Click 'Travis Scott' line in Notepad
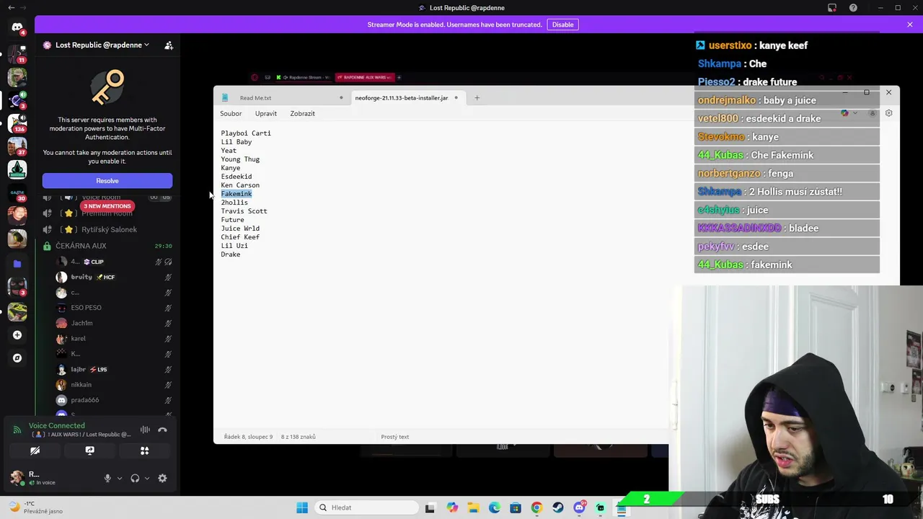 [244, 211]
